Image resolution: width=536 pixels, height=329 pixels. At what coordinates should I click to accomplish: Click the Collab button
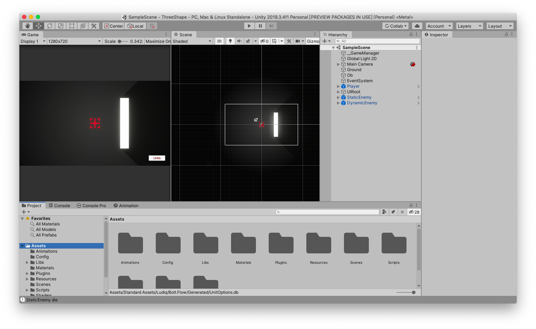(395, 26)
